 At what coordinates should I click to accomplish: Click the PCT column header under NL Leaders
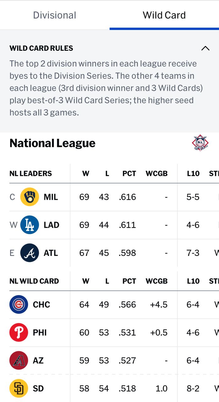(x=129, y=173)
